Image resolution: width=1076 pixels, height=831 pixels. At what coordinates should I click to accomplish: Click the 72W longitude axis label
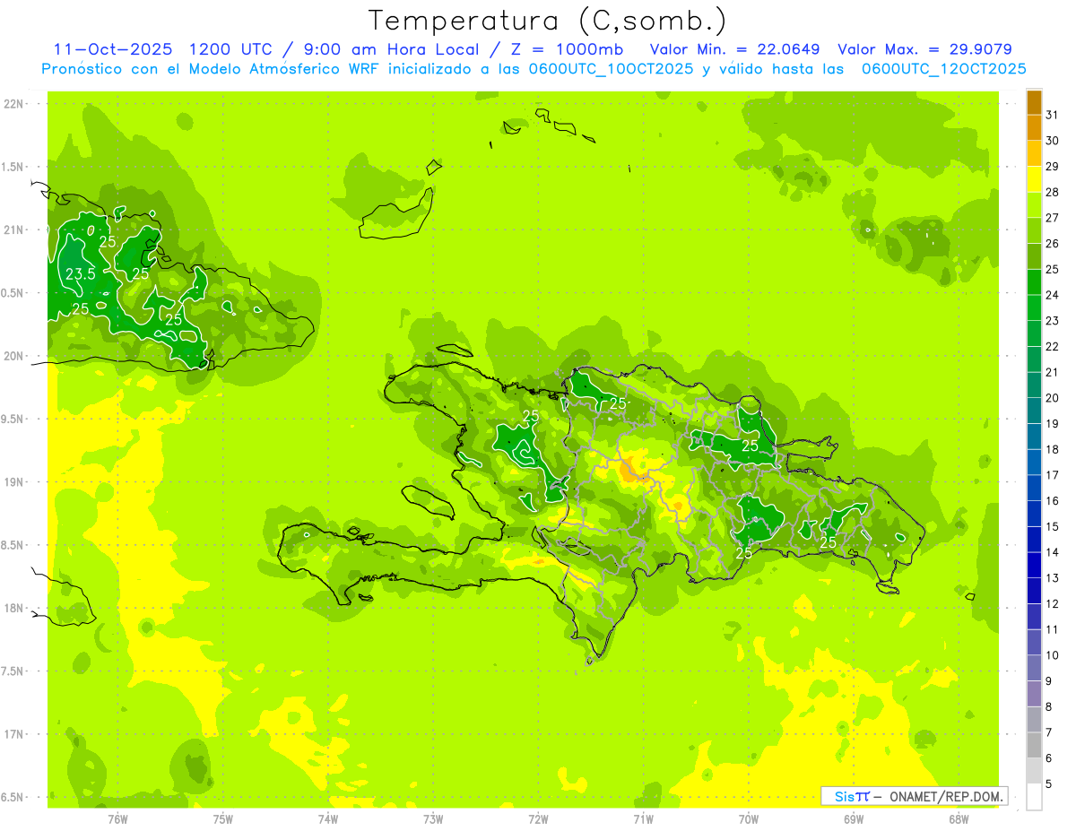pyautogui.click(x=538, y=818)
